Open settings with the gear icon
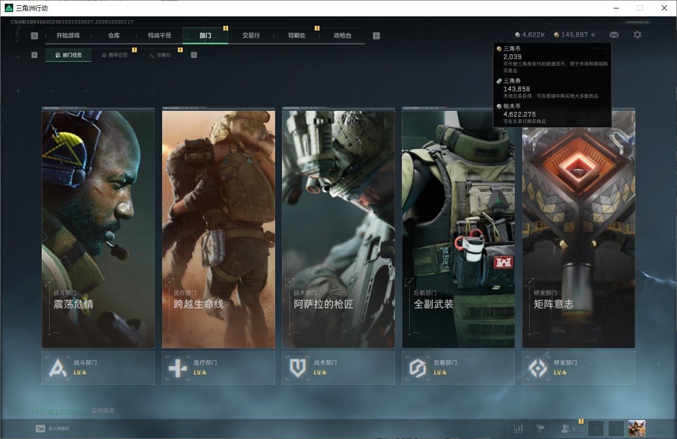 click(637, 35)
